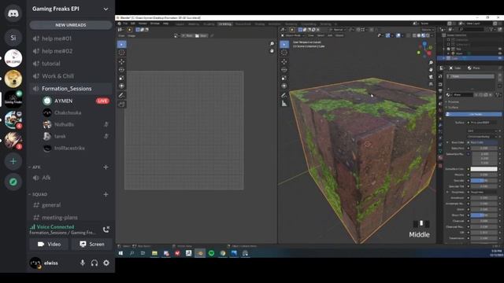Disconnect from voice call icon
The height and width of the screenshot is (283, 504).
(x=106, y=230)
